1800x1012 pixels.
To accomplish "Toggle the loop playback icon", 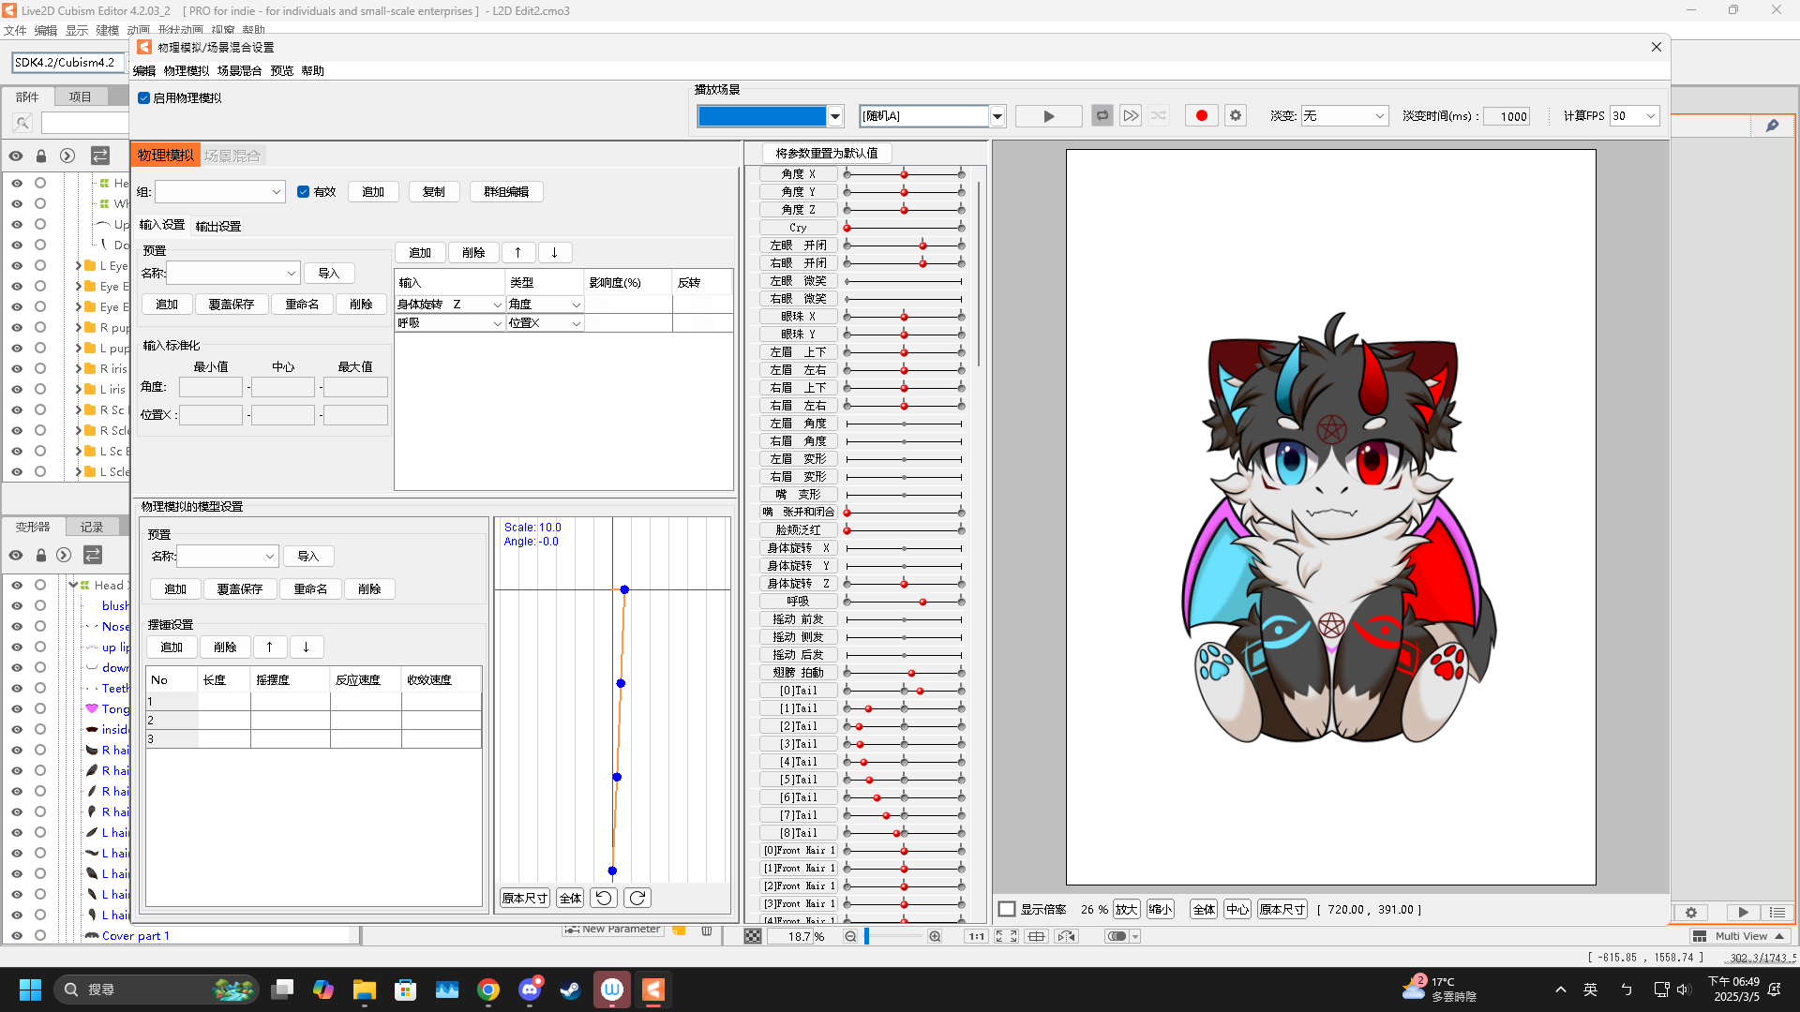I will (1102, 115).
